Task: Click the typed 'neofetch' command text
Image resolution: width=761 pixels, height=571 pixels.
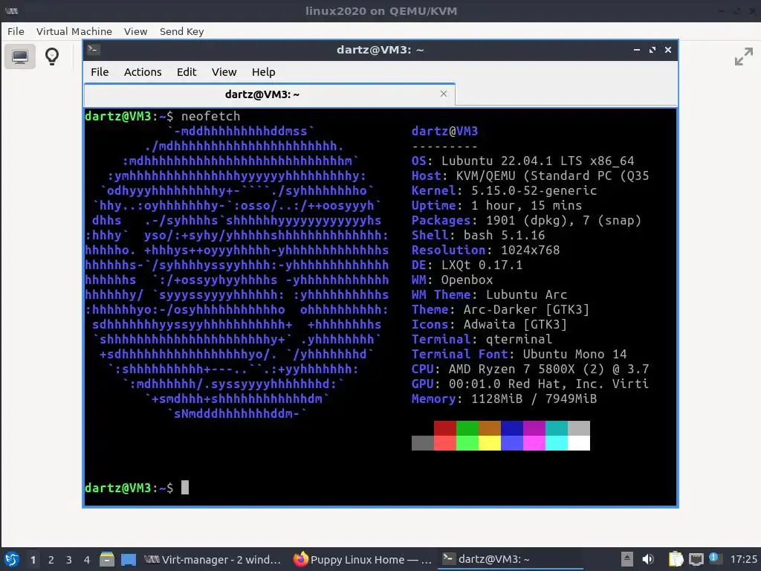Action: click(x=210, y=116)
